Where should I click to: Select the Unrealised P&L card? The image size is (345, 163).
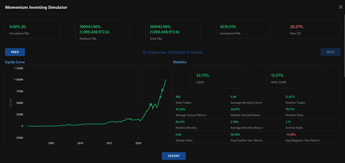[x=32, y=30]
